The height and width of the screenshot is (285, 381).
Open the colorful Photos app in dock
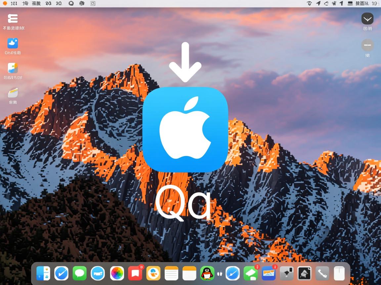[x=117, y=273]
